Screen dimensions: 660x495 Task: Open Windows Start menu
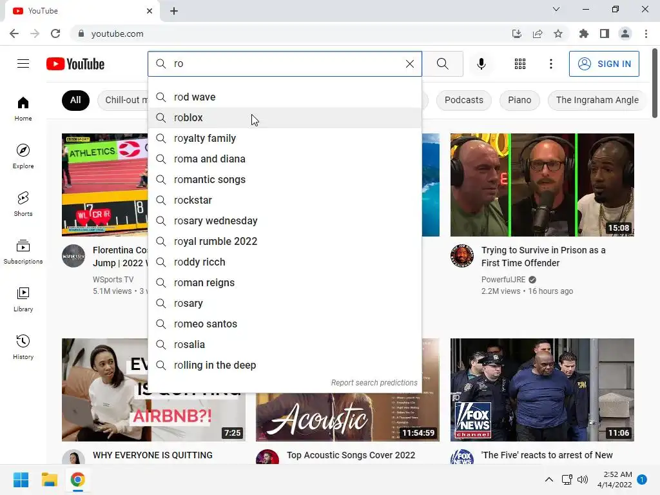click(21, 480)
